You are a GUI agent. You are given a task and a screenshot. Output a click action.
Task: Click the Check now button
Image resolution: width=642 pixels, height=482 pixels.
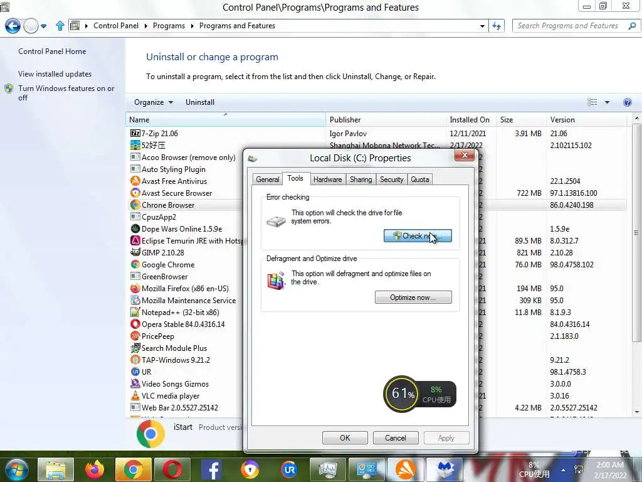coord(418,236)
